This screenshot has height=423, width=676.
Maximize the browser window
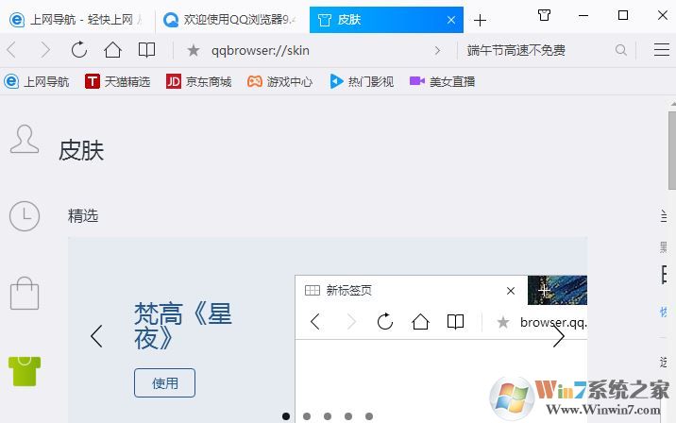click(x=622, y=15)
